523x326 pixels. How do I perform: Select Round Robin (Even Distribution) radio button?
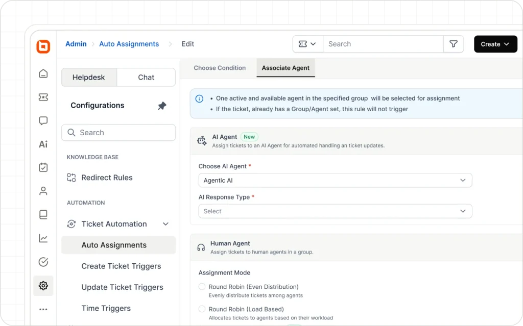202,286
